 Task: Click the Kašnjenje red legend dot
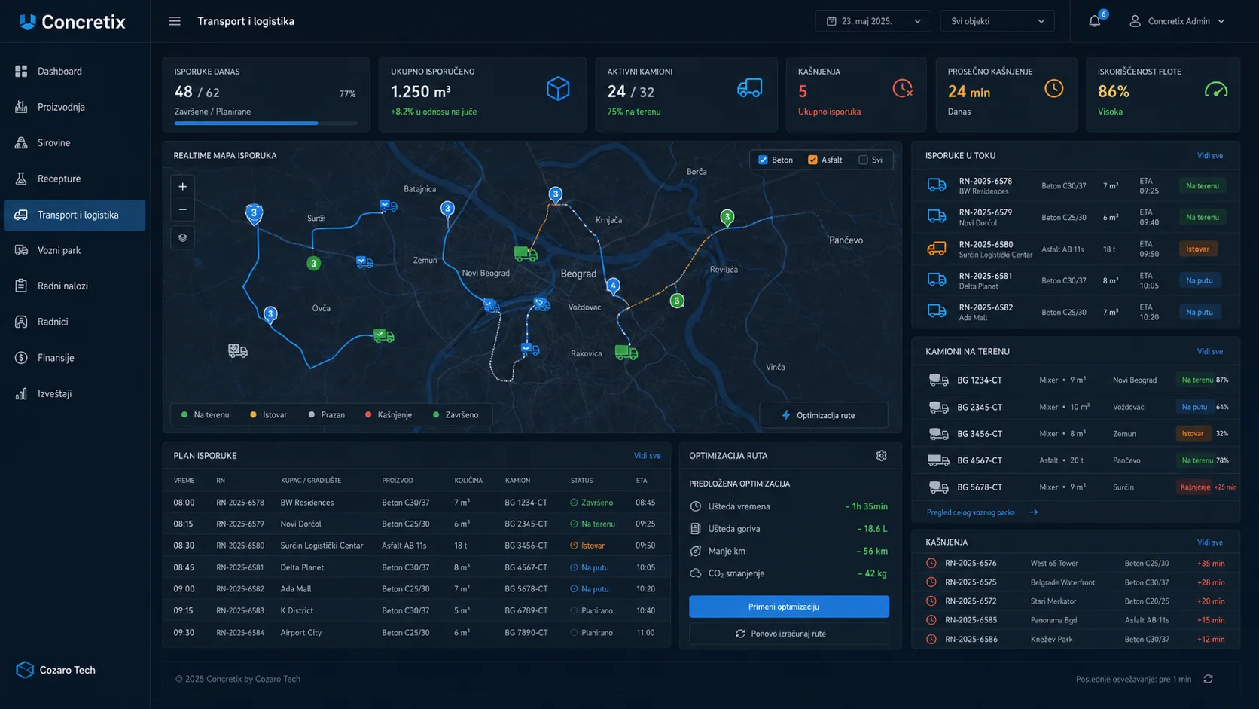coord(368,414)
